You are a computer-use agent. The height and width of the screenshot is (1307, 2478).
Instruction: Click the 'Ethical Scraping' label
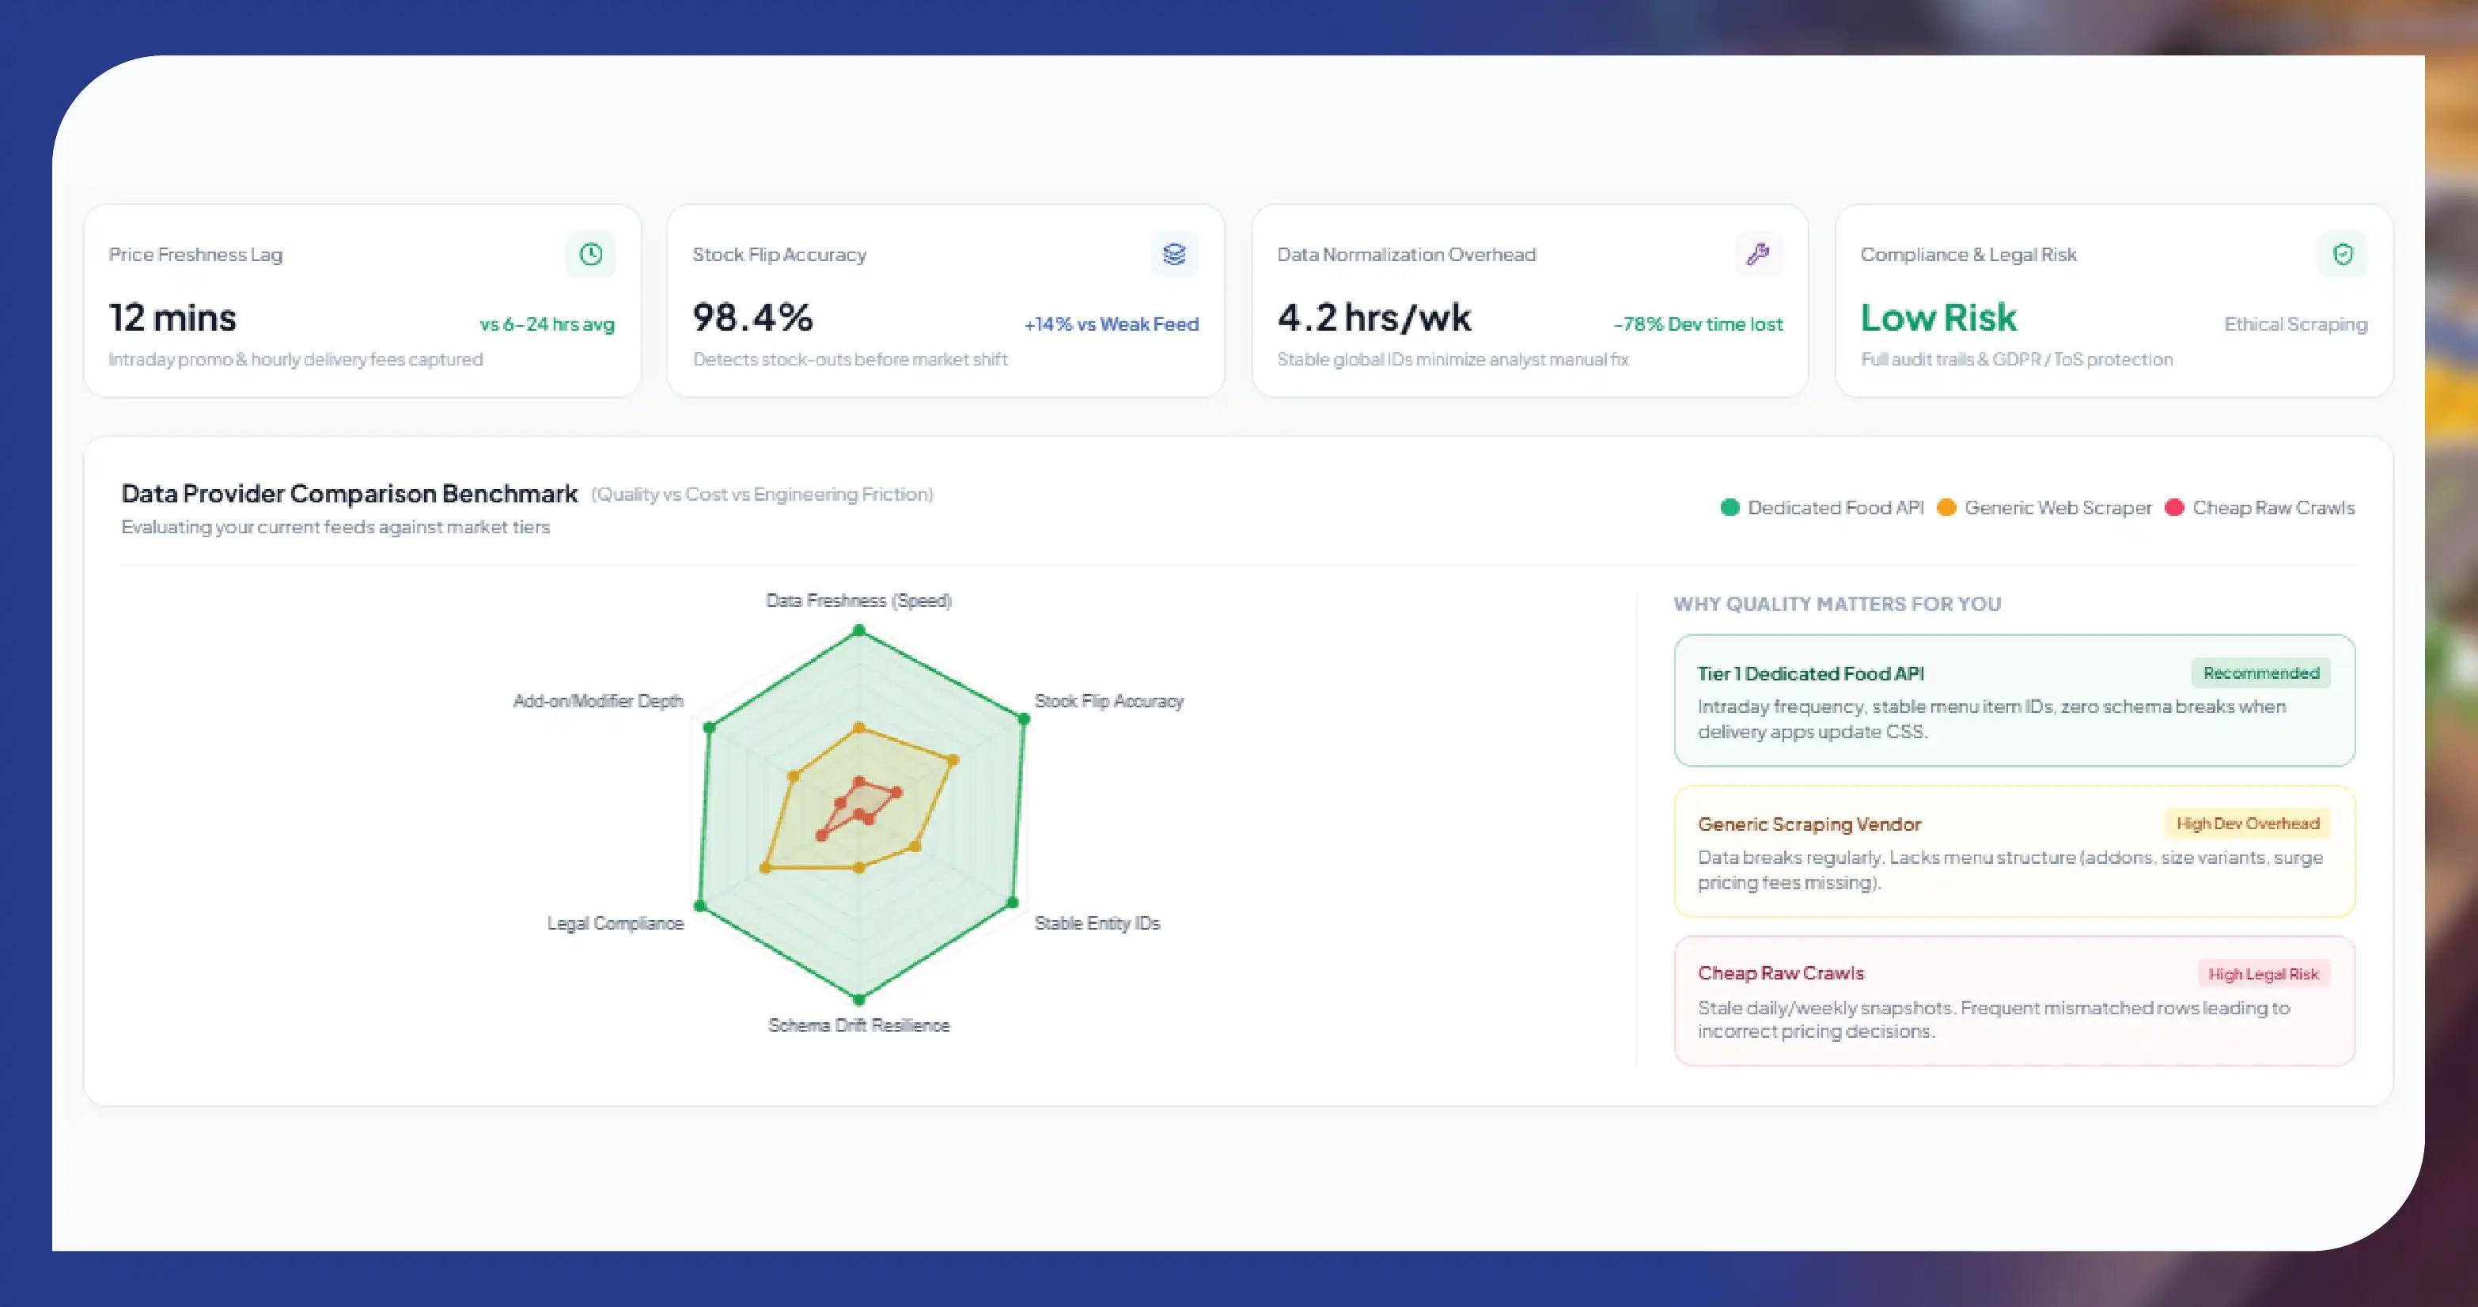[x=2295, y=324]
